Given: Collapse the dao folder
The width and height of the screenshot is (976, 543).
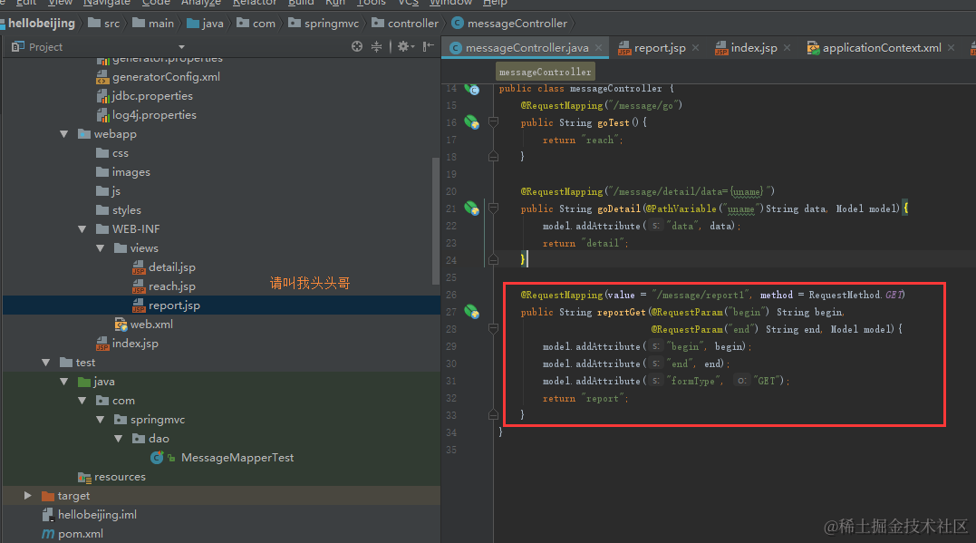Looking at the screenshot, I should pyautogui.click(x=119, y=439).
